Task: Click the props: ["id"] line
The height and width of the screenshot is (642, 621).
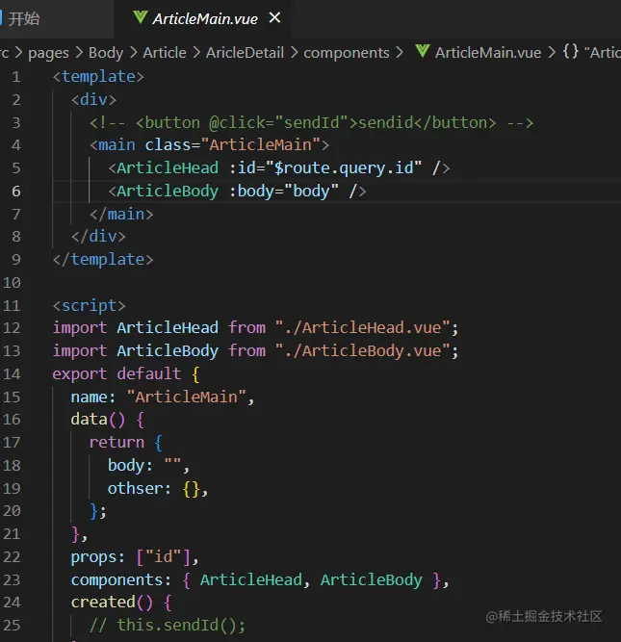Action: point(135,557)
